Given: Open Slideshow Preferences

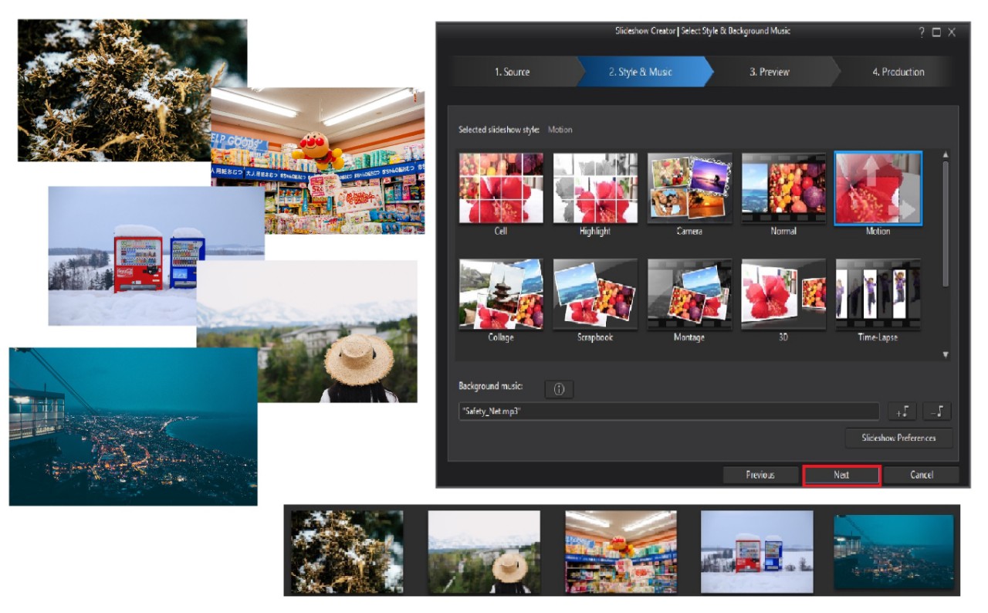Looking at the screenshot, I should [x=898, y=438].
